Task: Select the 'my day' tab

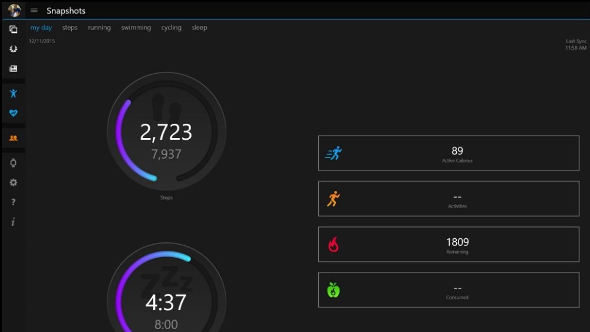Action: [41, 28]
